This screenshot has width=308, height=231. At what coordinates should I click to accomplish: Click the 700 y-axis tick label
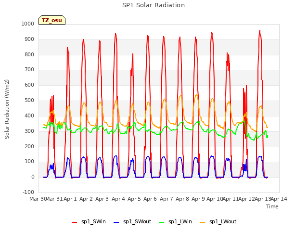coord(29,69)
